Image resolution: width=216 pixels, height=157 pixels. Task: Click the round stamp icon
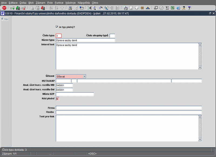click(161, 8)
